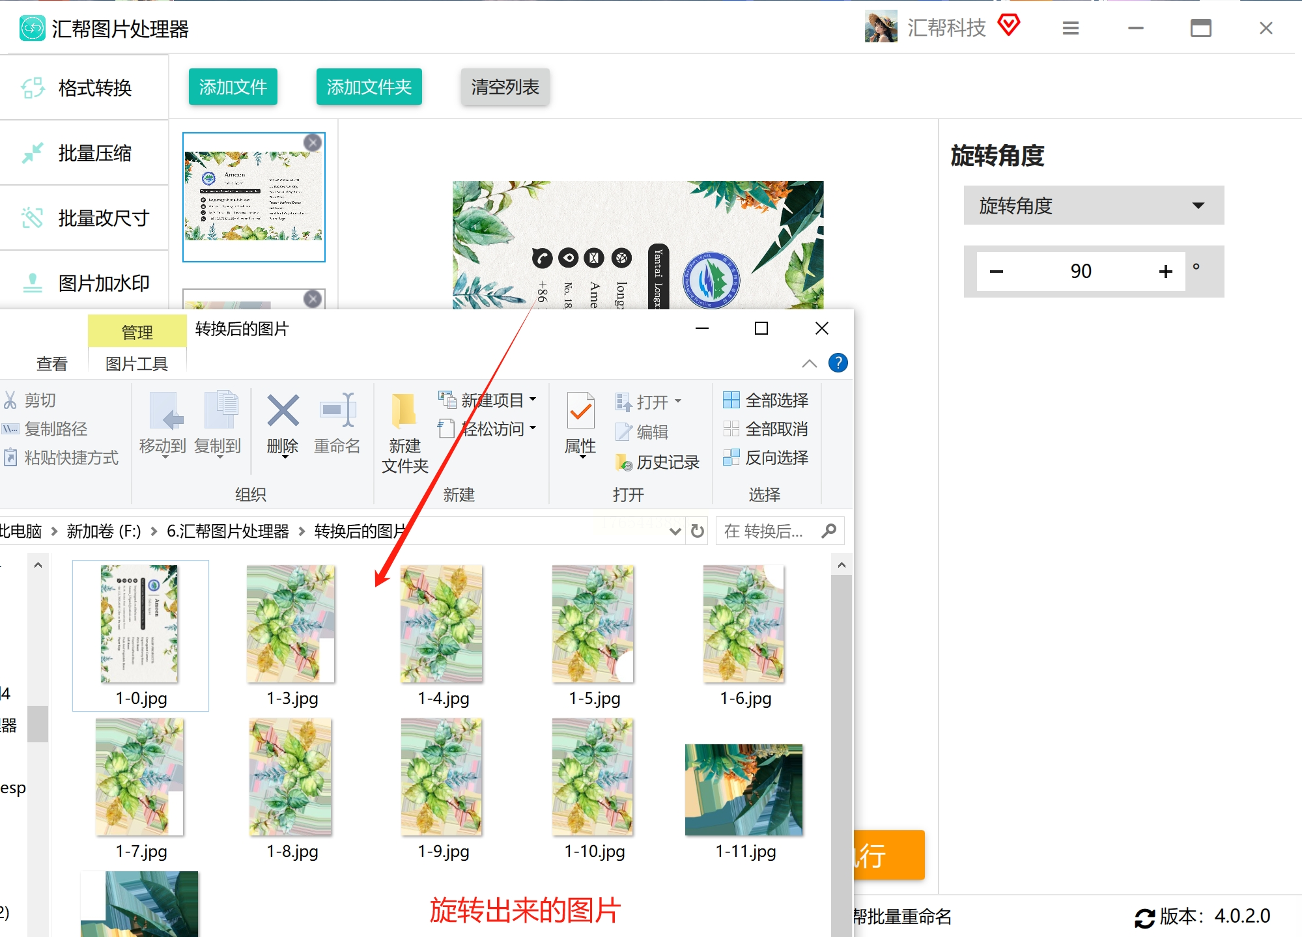Collapse the ribbon with the chevron

coord(809,363)
